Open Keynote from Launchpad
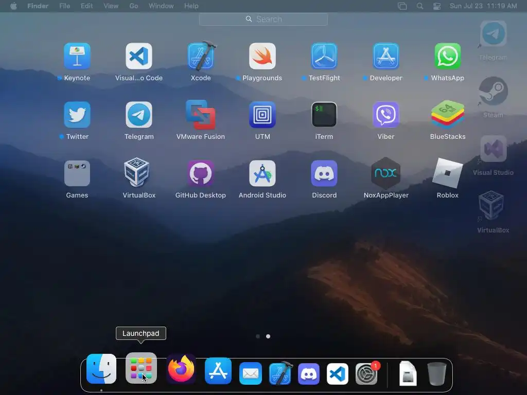Image resolution: width=527 pixels, height=395 pixels. coord(77,56)
